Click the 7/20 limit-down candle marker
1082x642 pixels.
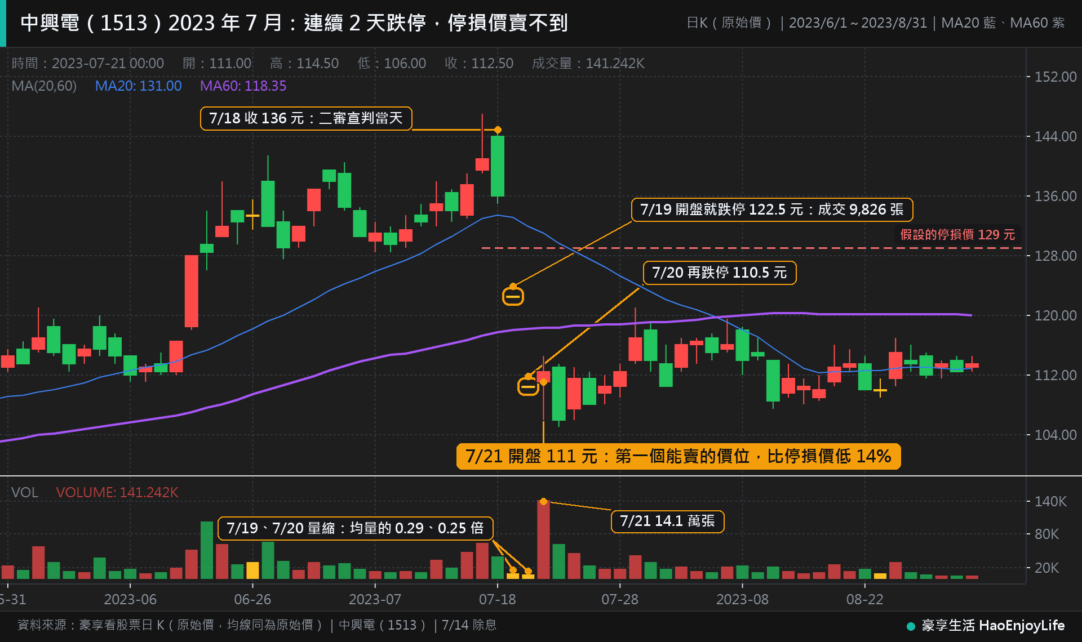[528, 386]
